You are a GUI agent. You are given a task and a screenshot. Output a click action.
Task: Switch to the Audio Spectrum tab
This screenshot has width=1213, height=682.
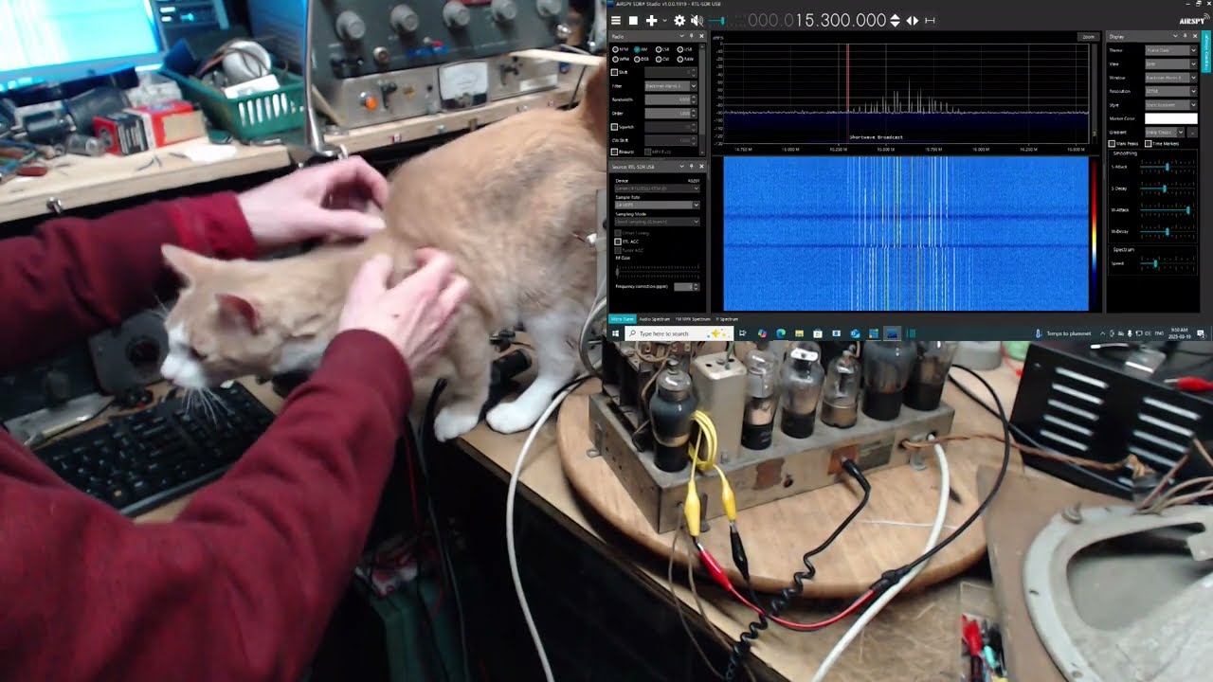click(654, 319)
